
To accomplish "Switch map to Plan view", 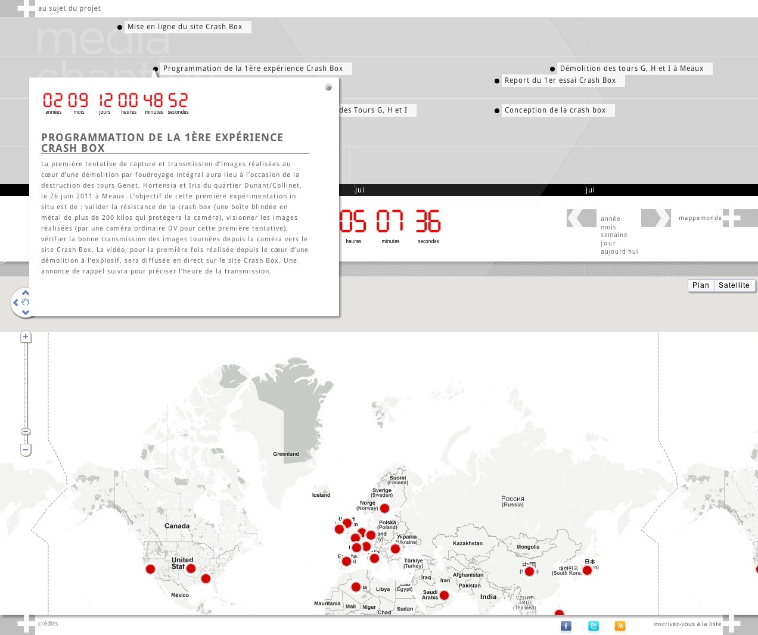I will pos(700,285).
